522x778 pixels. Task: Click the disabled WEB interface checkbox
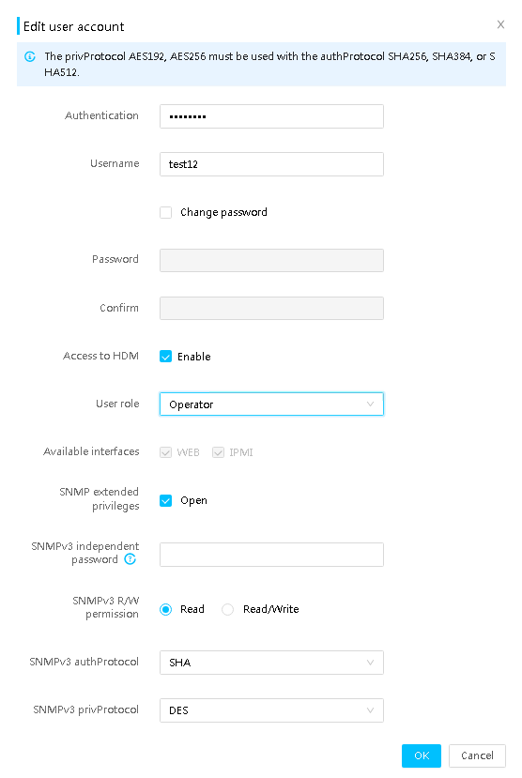click(x=166, y=452)
